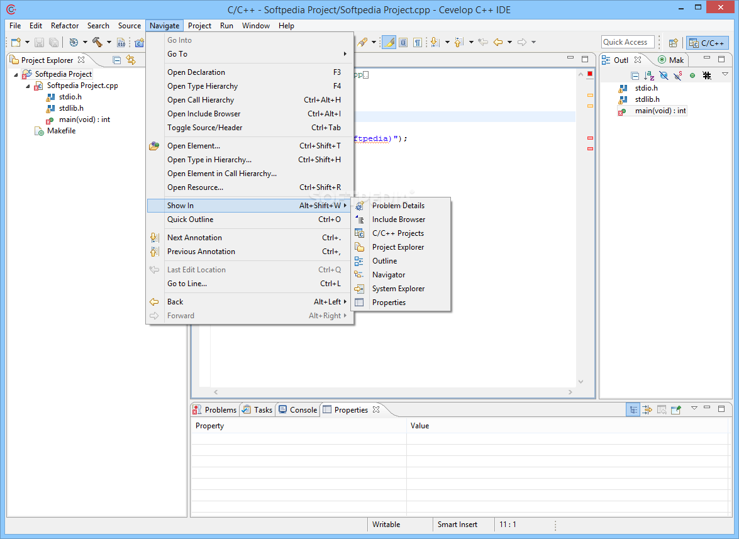The height and width of the screenshot is (539, 739).
Task: Open the Properties view menu triangle
Action: 694,408
